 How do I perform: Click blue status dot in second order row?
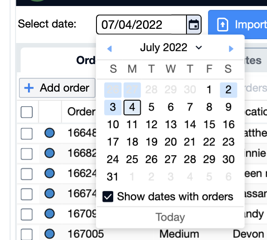pos(50,153)
